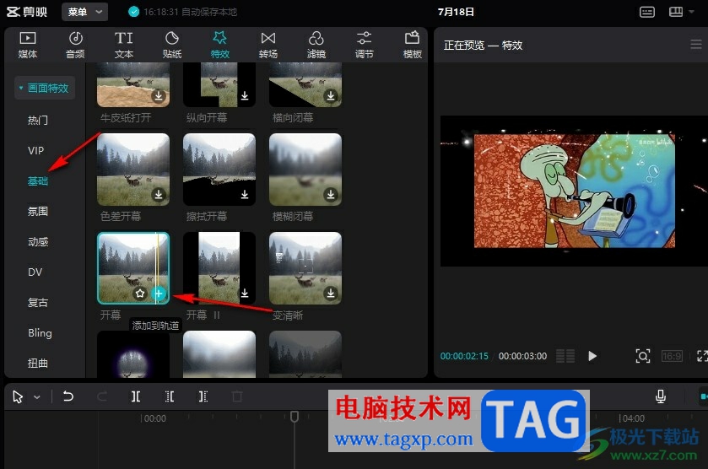This screenshot has height=469, width=708.
Task: Select the Bling effects category
Action: point(40,333)
